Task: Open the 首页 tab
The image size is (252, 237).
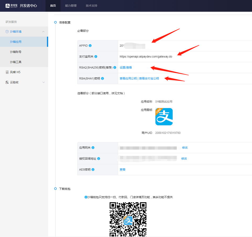Action: click(x=53, y=6)
